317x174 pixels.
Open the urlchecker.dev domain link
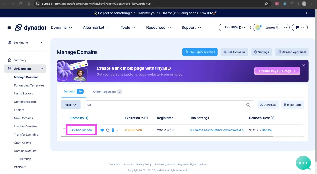(x=81, y=130)
